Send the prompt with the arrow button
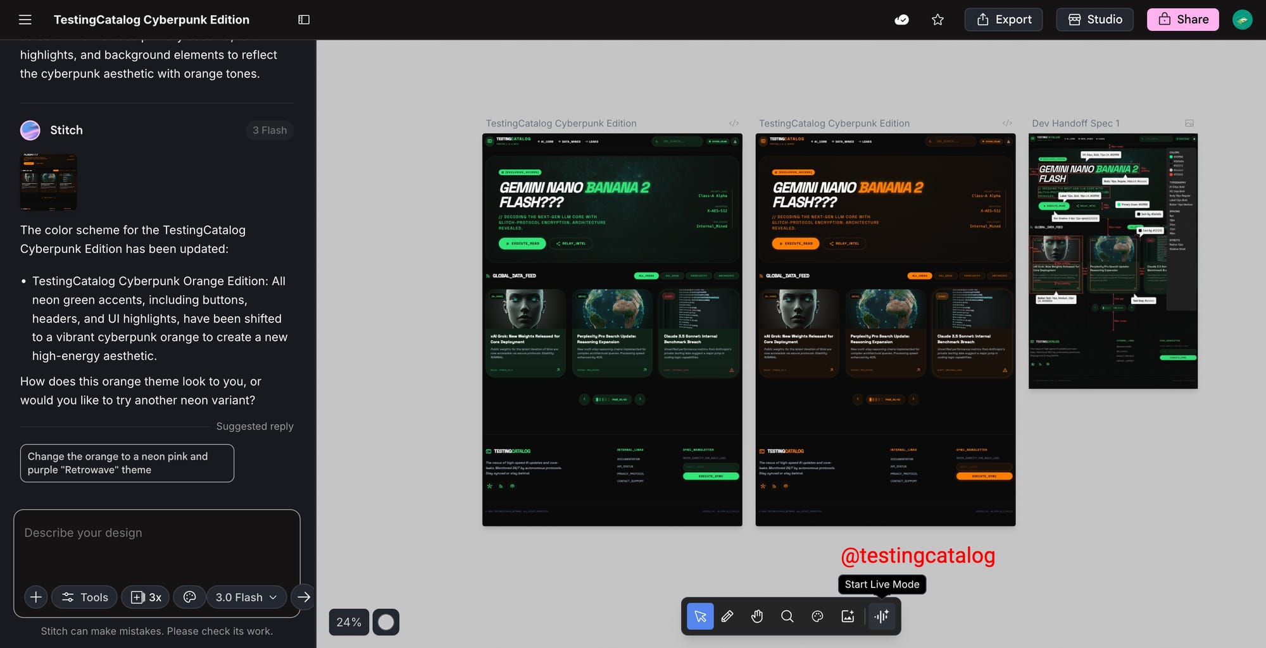Viewport: 1266px width, 648px height. (304, 597)
